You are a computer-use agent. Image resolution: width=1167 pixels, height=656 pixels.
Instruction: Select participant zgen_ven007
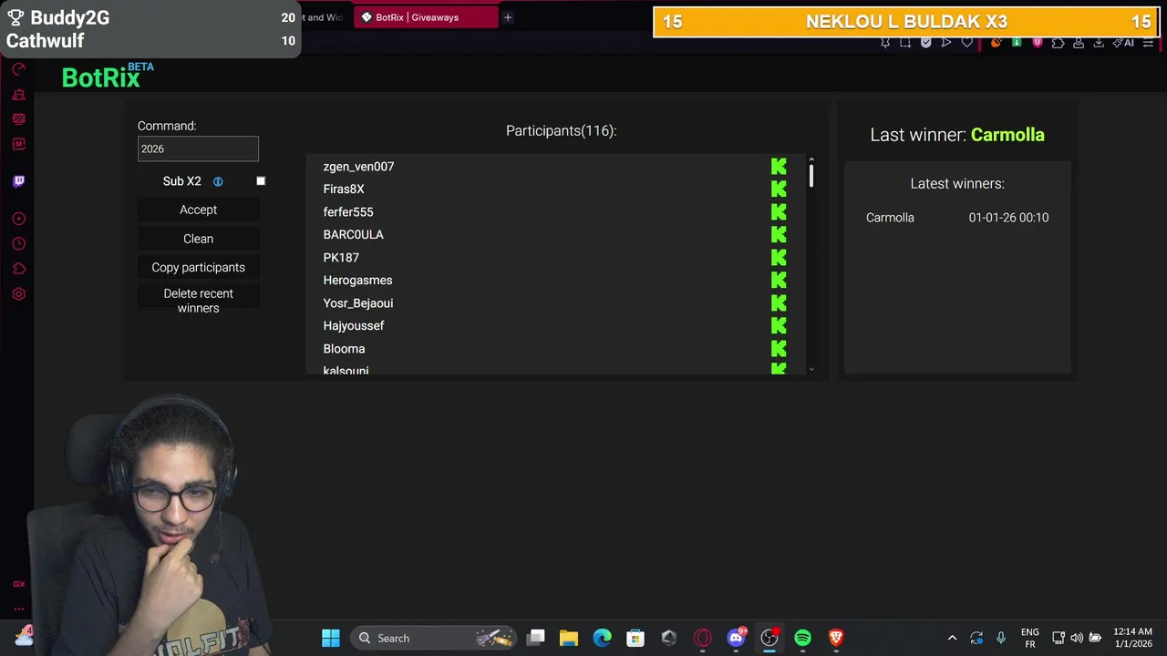(x=358, y=166)
